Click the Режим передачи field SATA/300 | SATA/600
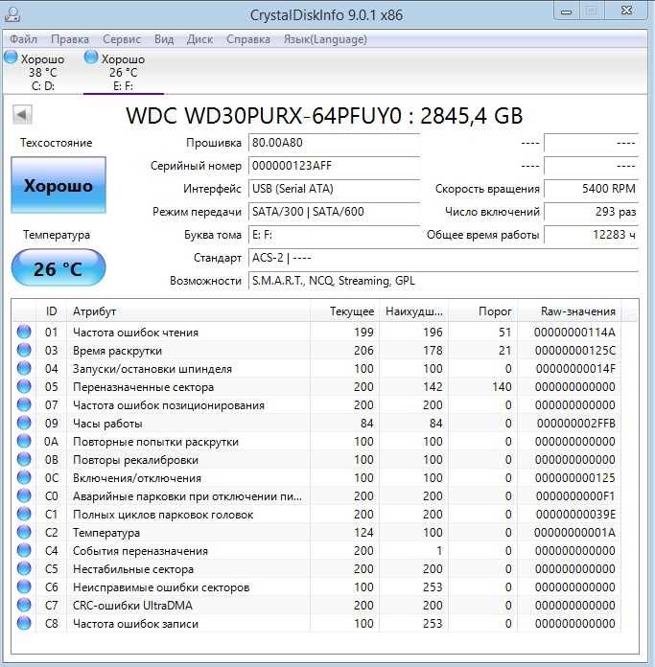The height and width of the screenshot is (667, 655). [334, 212]
